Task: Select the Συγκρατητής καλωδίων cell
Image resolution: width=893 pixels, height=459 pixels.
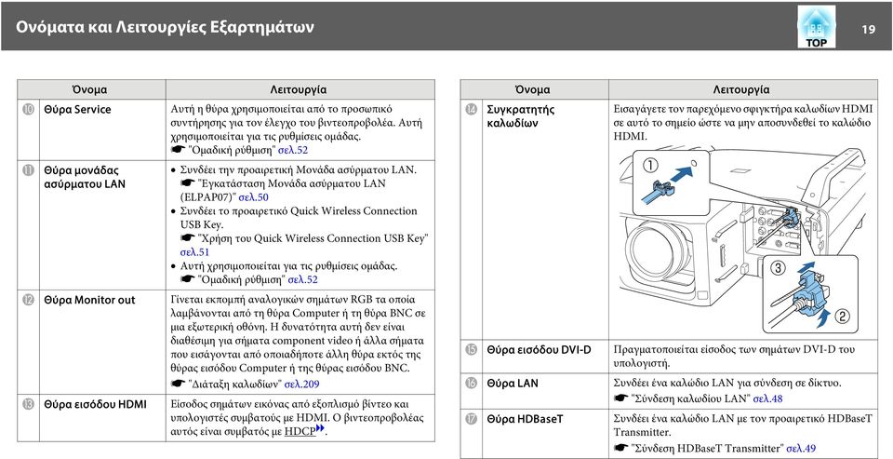Action: (546, 220)
